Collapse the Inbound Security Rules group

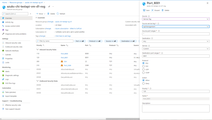point(38,49)
